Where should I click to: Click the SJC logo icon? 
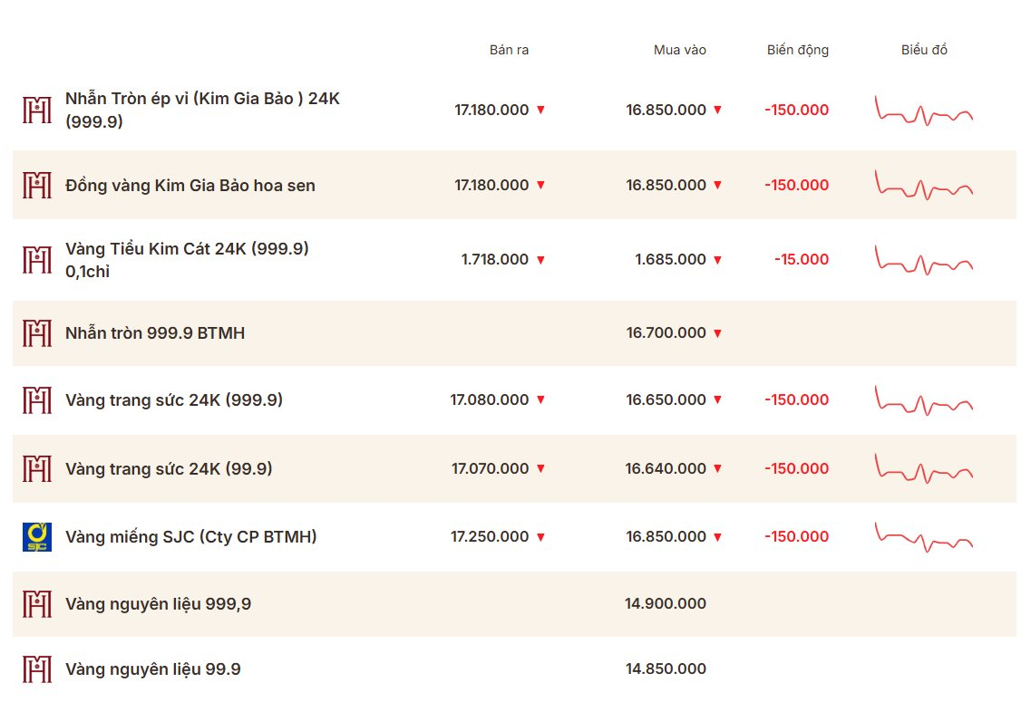point(37,537)
